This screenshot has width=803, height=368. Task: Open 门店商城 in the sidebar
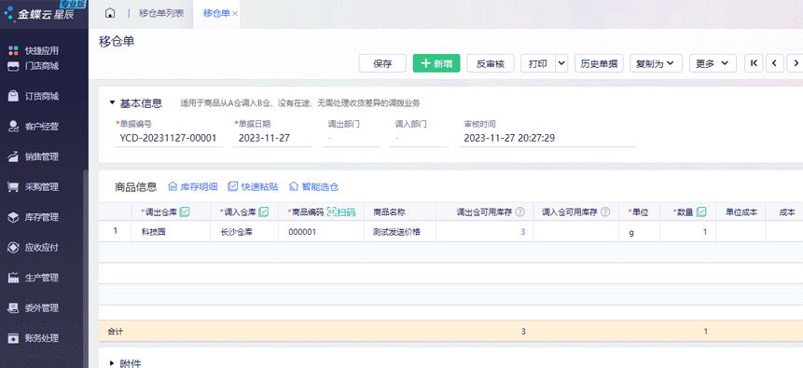click(x=34, y=66)
